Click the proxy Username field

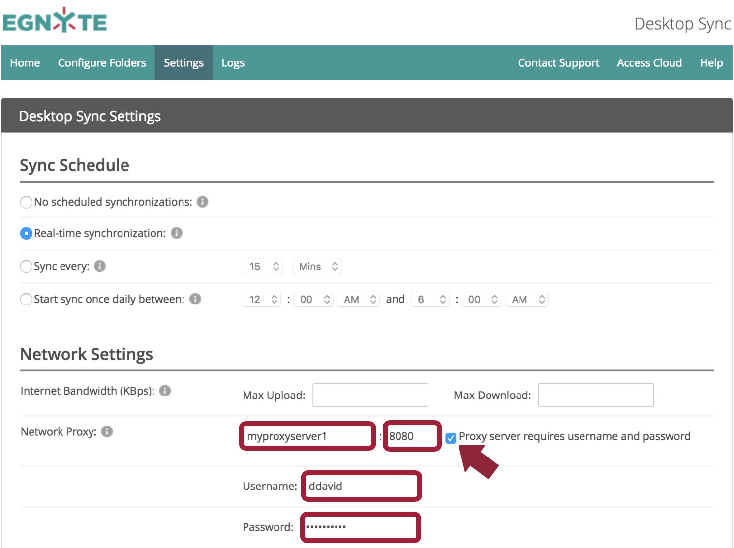361,486
